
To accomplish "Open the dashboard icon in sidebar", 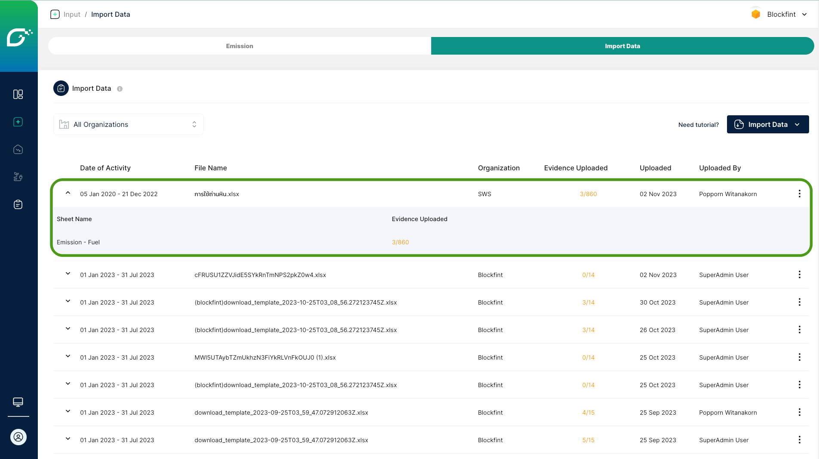I will pos(18,94).
